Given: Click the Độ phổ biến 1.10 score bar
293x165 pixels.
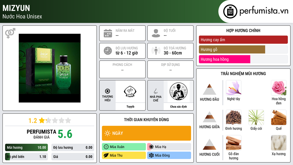Looking at the screenshot, I should (x=26, y=157).
